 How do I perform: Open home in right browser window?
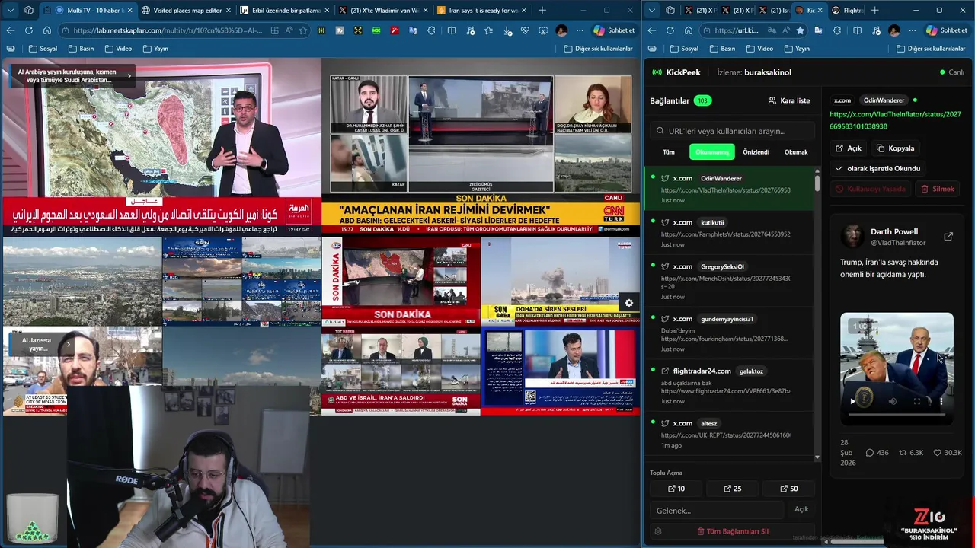[689, 30]
